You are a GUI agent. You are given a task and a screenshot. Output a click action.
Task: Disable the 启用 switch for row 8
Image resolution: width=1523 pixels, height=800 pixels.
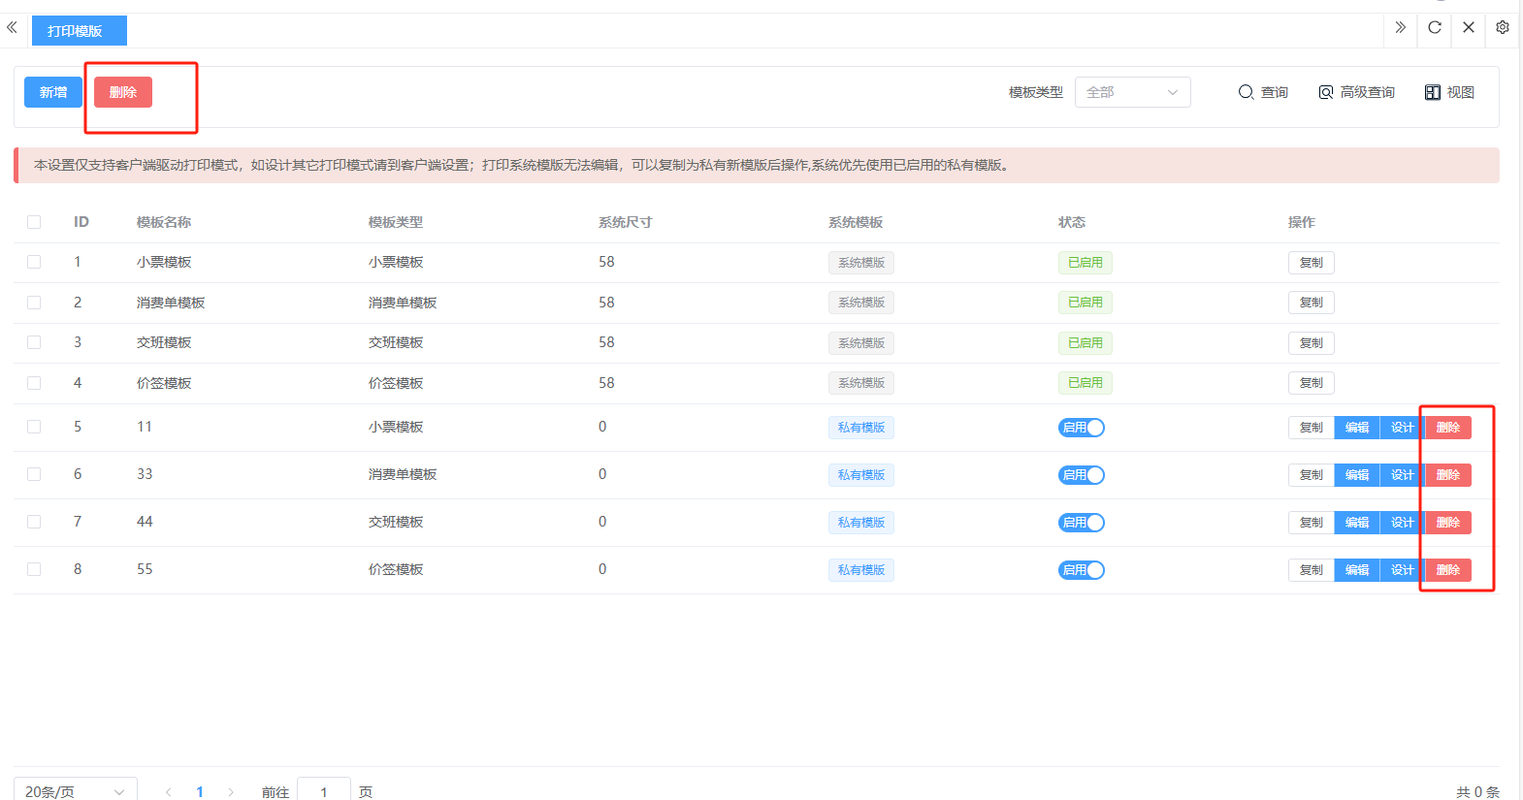[1082, 570]
